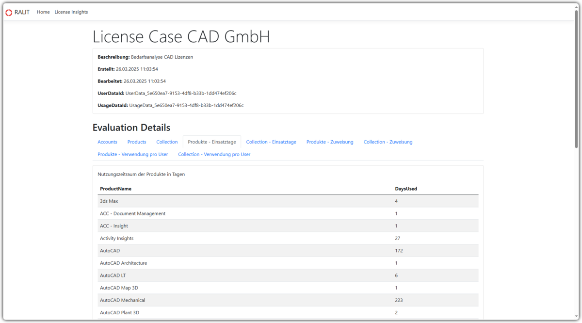Image resolution: width=582 pixels, height=323 pixels.
Task: Open the Collection tab
Action: coord(167,142)
